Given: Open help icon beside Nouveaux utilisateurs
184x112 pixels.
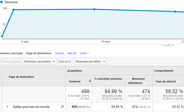Looking at the screenshot, I should tap(145, 83).
